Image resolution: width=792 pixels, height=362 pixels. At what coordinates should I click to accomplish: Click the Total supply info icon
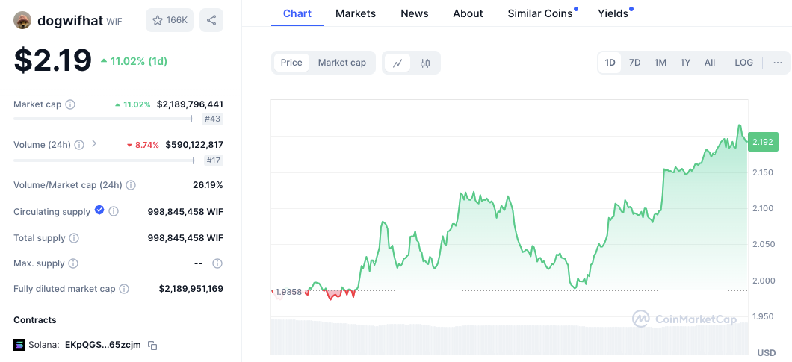pyautogui.click(x=74, y=238)
